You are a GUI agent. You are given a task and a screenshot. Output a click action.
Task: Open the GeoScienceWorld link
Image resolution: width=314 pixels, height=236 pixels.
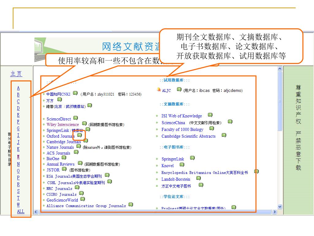tap(62, 200)
